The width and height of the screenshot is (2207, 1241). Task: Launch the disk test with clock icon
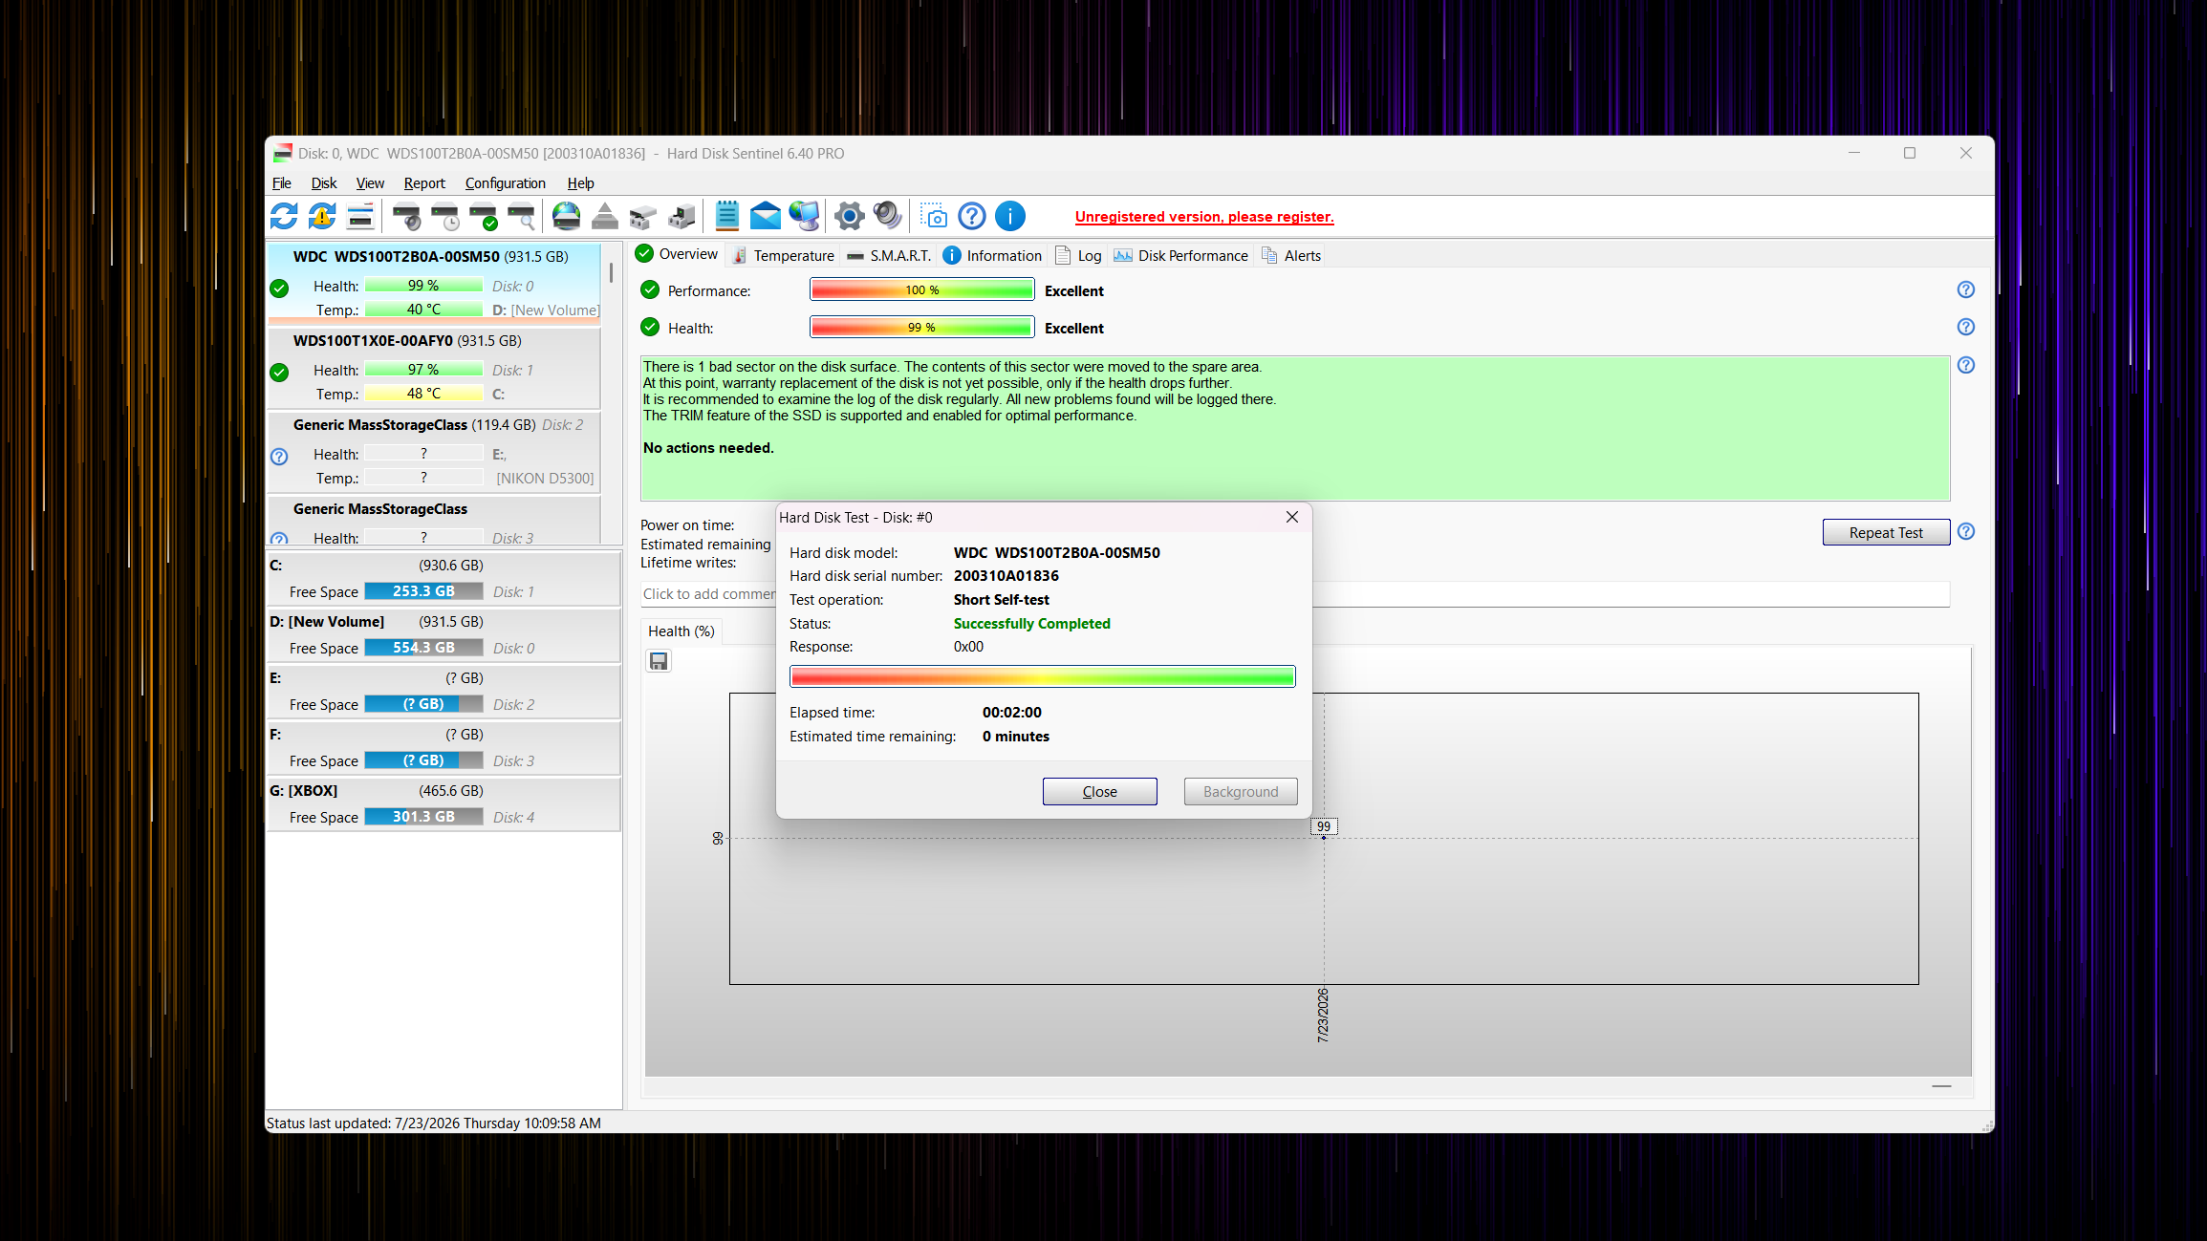click(445, 217)
